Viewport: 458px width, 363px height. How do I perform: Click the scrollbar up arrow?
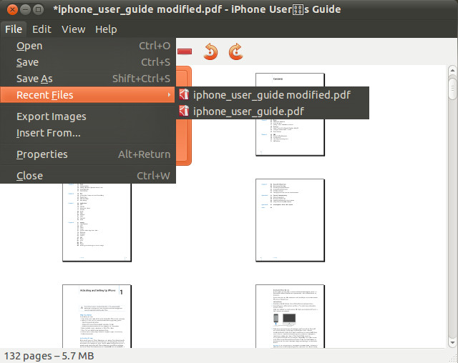point(452,70)
